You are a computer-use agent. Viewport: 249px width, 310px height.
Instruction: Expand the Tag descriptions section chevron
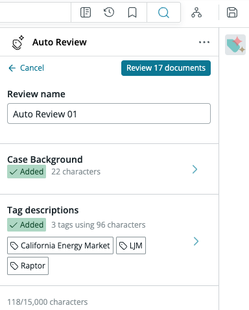pos(196,241)
